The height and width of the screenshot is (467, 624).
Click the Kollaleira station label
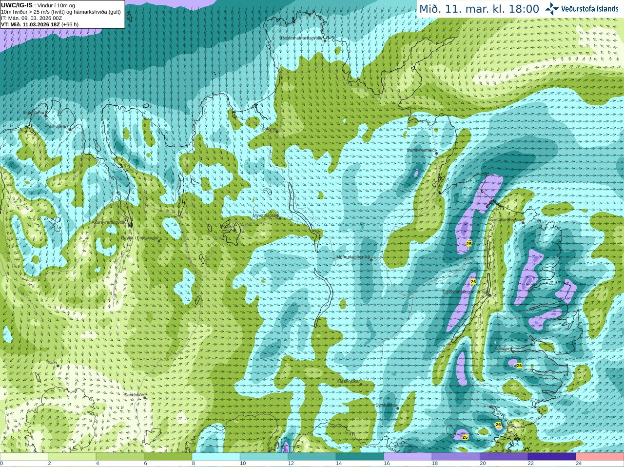pyautogui.click(x=503, y=349)
